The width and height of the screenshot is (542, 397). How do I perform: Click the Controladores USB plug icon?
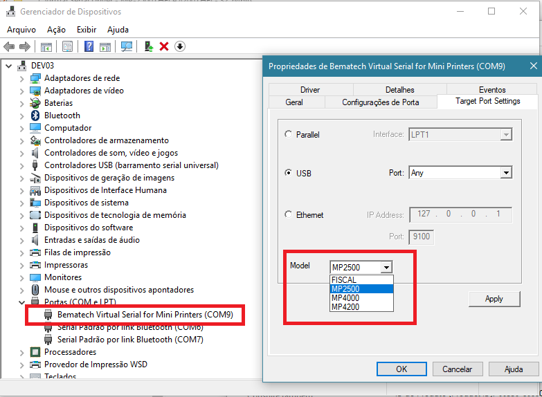pos(35,165)
